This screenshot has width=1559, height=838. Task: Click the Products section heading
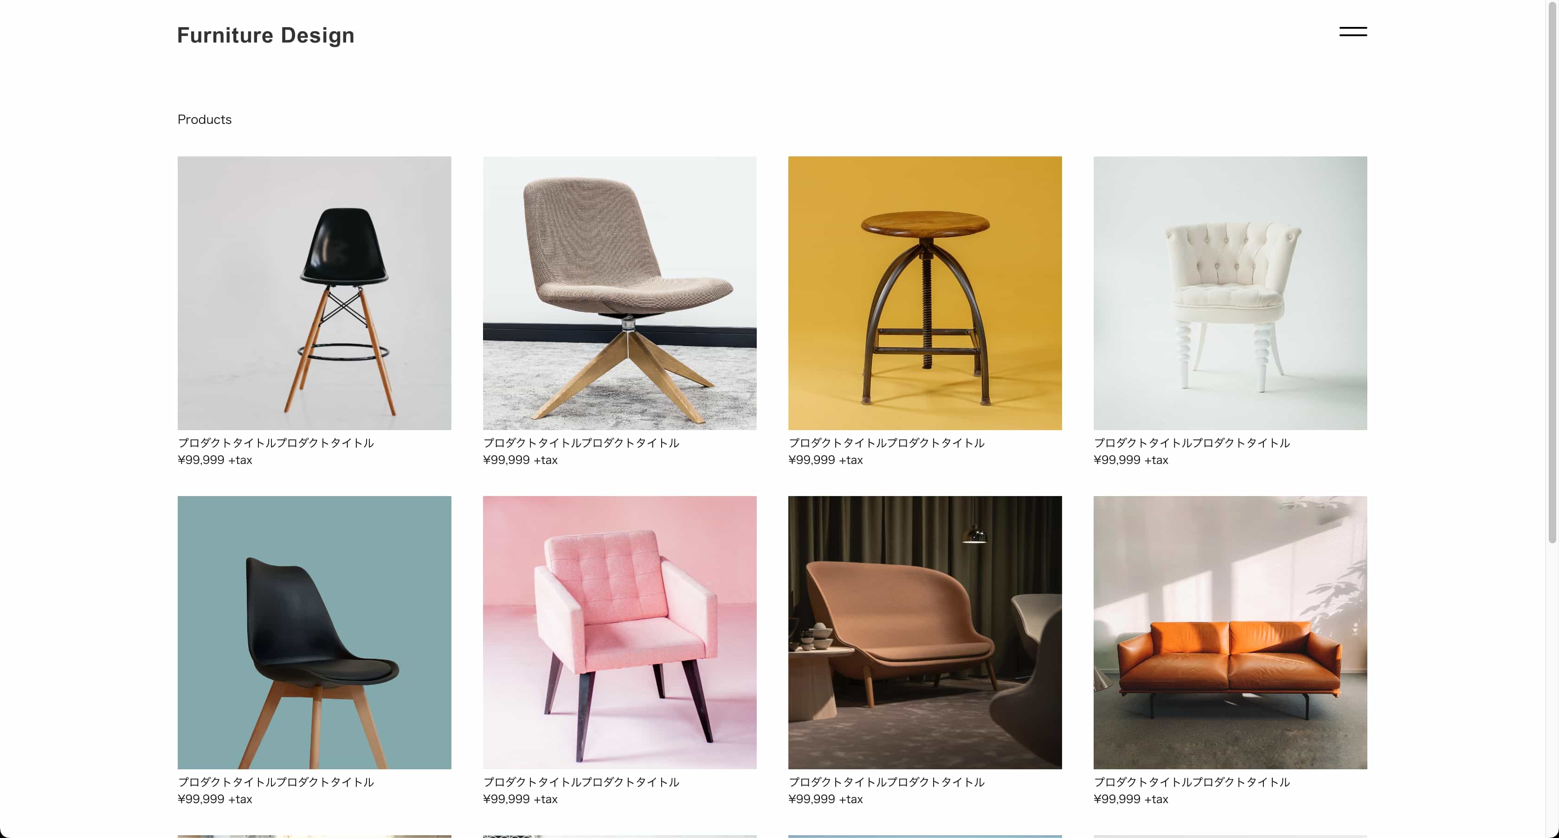[205, 119]
